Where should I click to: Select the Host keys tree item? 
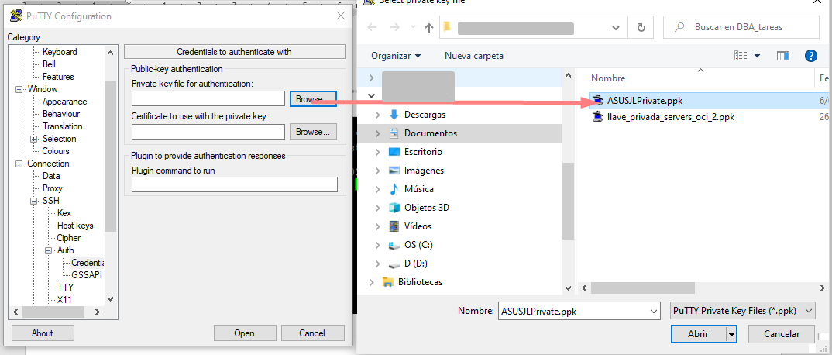click(75, 226)
